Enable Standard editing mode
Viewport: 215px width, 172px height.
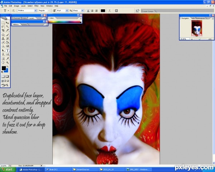[3, 76]
